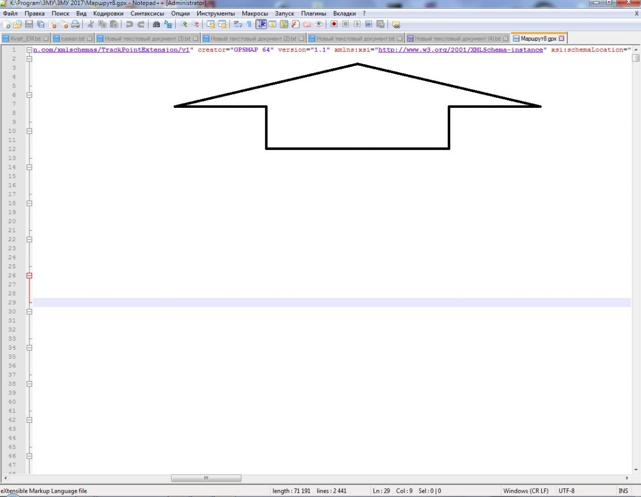Collapse the fold marker at line 26
641x497 pixels.
point(29,276)
